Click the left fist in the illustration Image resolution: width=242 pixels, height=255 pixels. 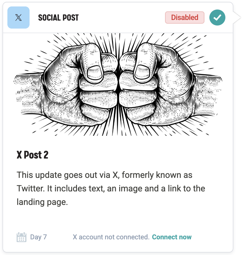[80, 89]
